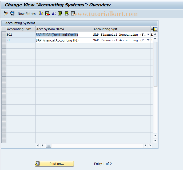
Task: Click the select-all corner cell of table
Action: (4, 29)
